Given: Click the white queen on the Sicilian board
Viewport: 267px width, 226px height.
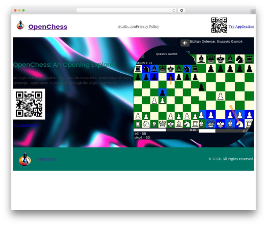Looking at the screenshot, I should (211, 124).
